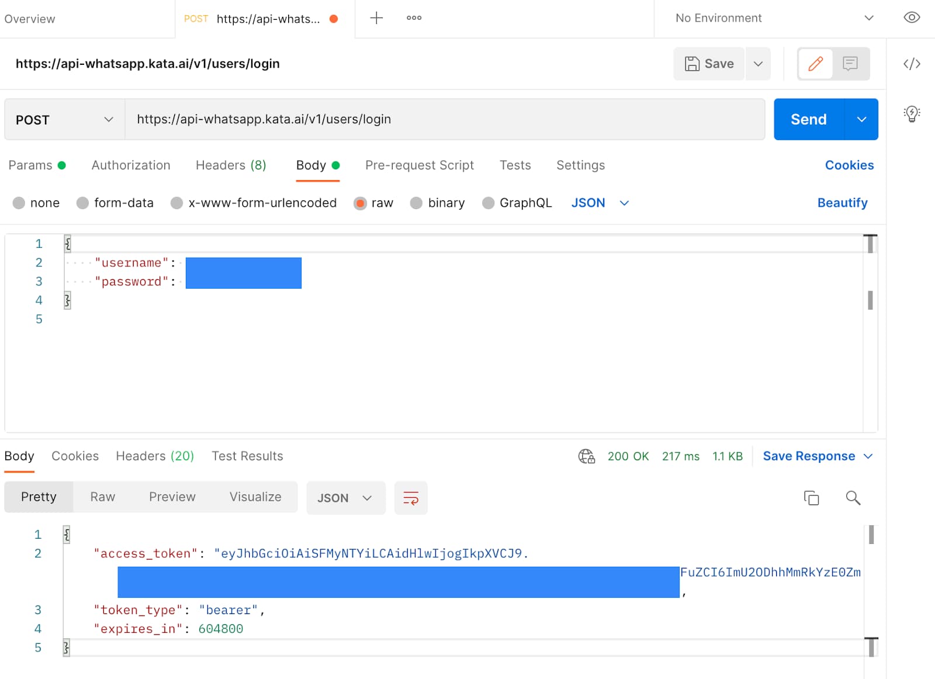The width and height of the screenshot is (935, 679).
Task: Click the 217 ms response time
Action: click(681, 456)
